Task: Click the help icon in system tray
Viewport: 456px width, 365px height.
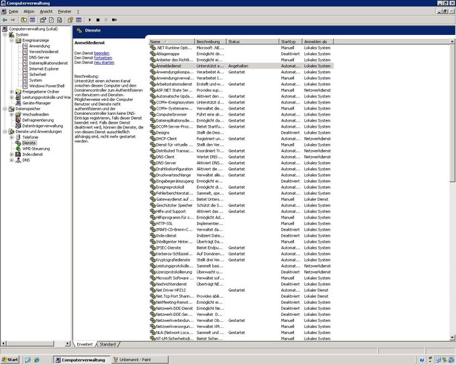Action: [x=422, y=360]
